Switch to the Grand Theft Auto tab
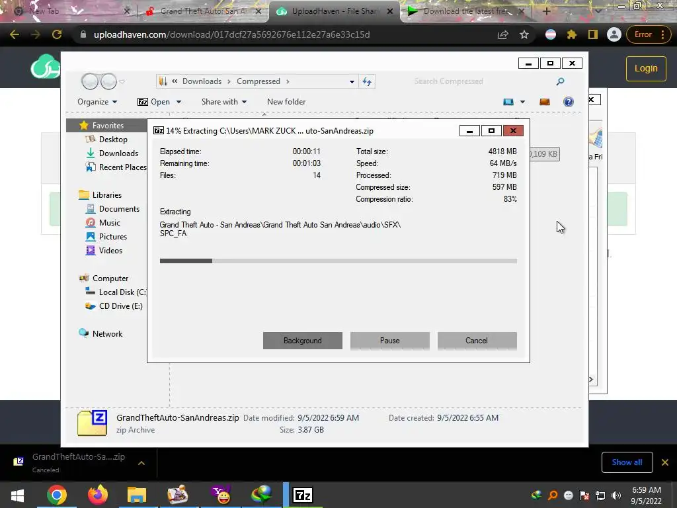Image resolution: width=677 pixels, height=508 pixels. [203, 11]
